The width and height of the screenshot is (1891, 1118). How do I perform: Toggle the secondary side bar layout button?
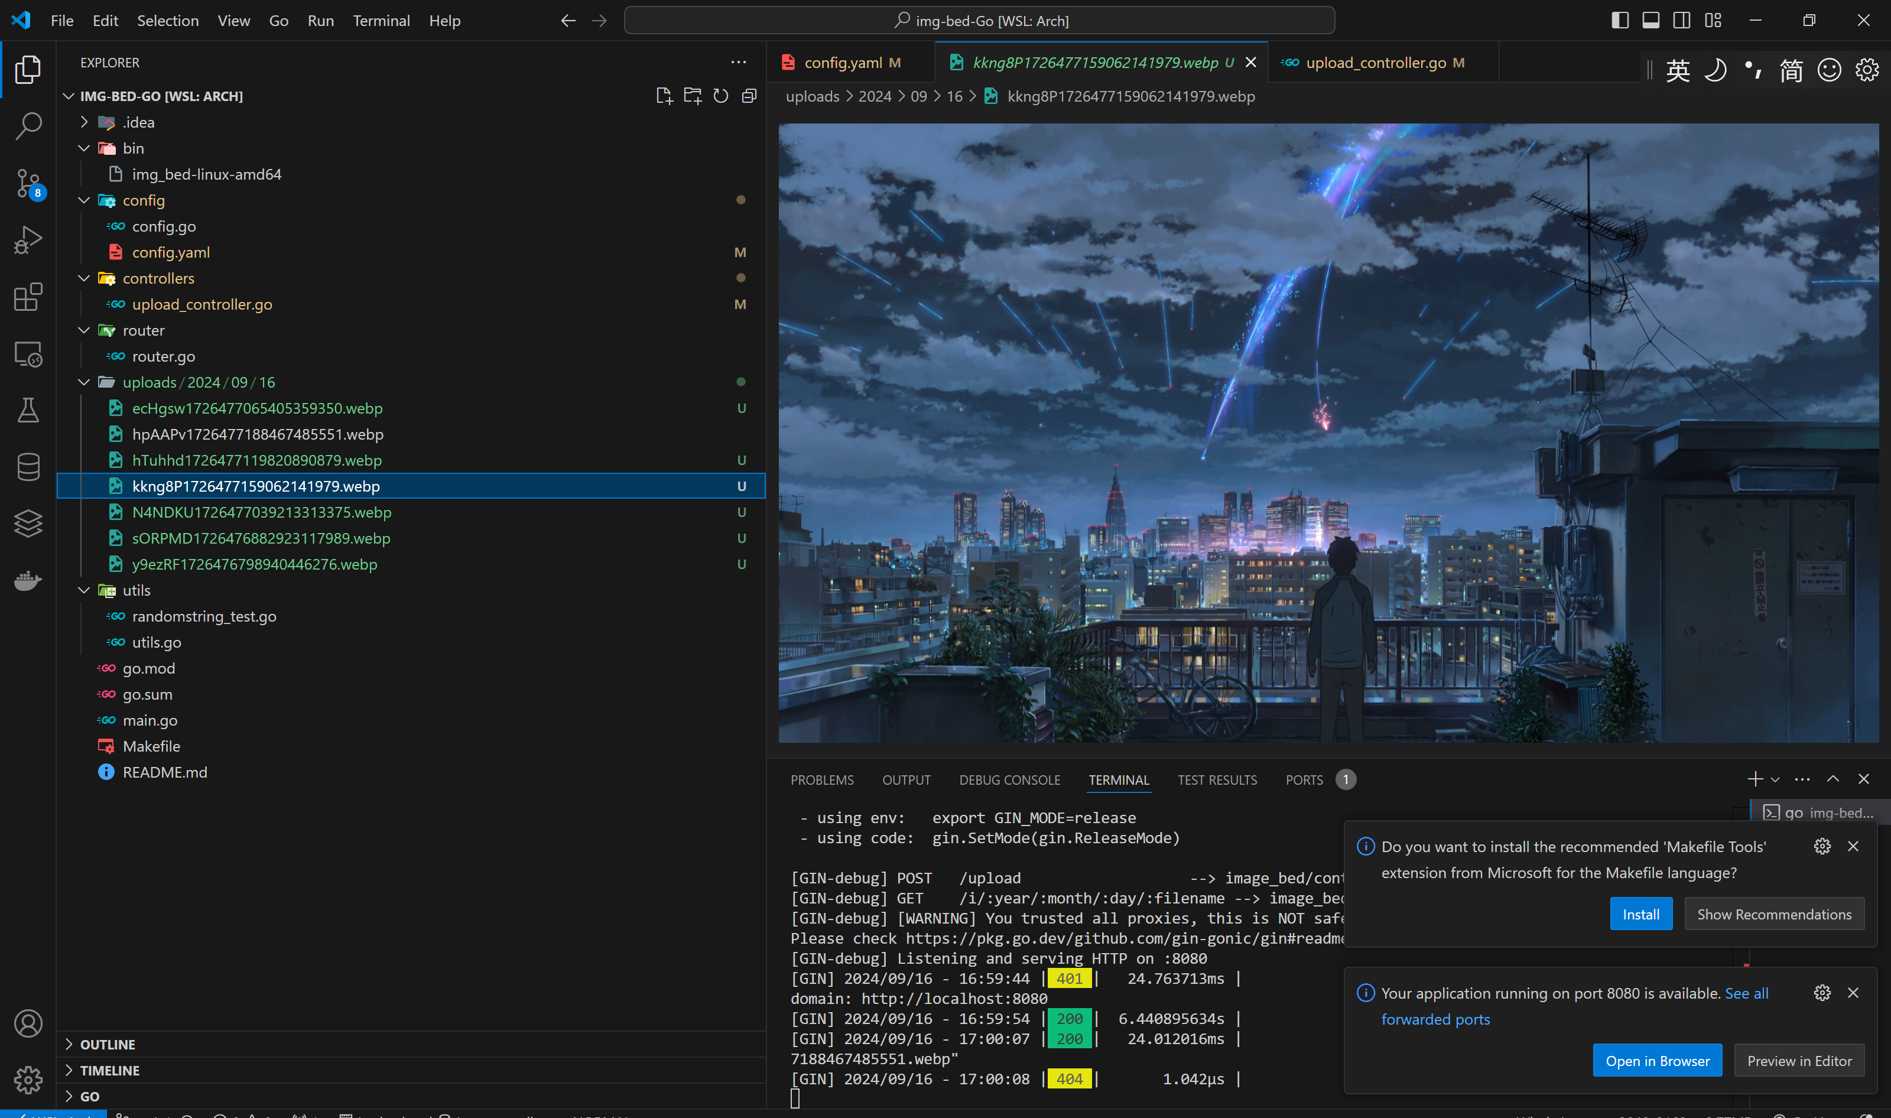tap(1682, 20)
